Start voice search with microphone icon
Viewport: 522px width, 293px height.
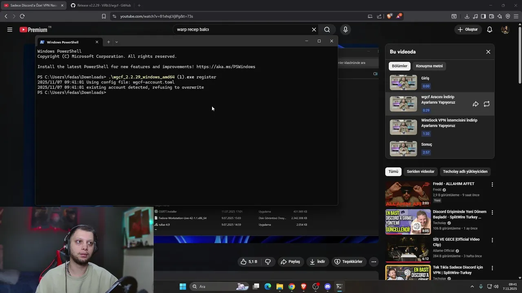point(345,30)
